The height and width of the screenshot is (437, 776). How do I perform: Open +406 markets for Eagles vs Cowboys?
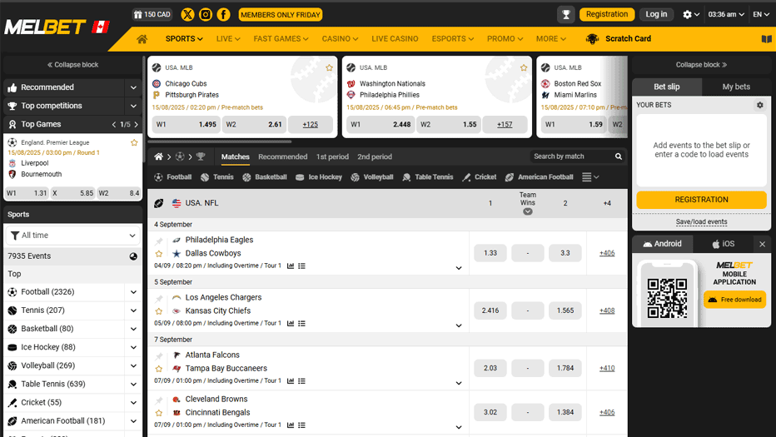607,253
